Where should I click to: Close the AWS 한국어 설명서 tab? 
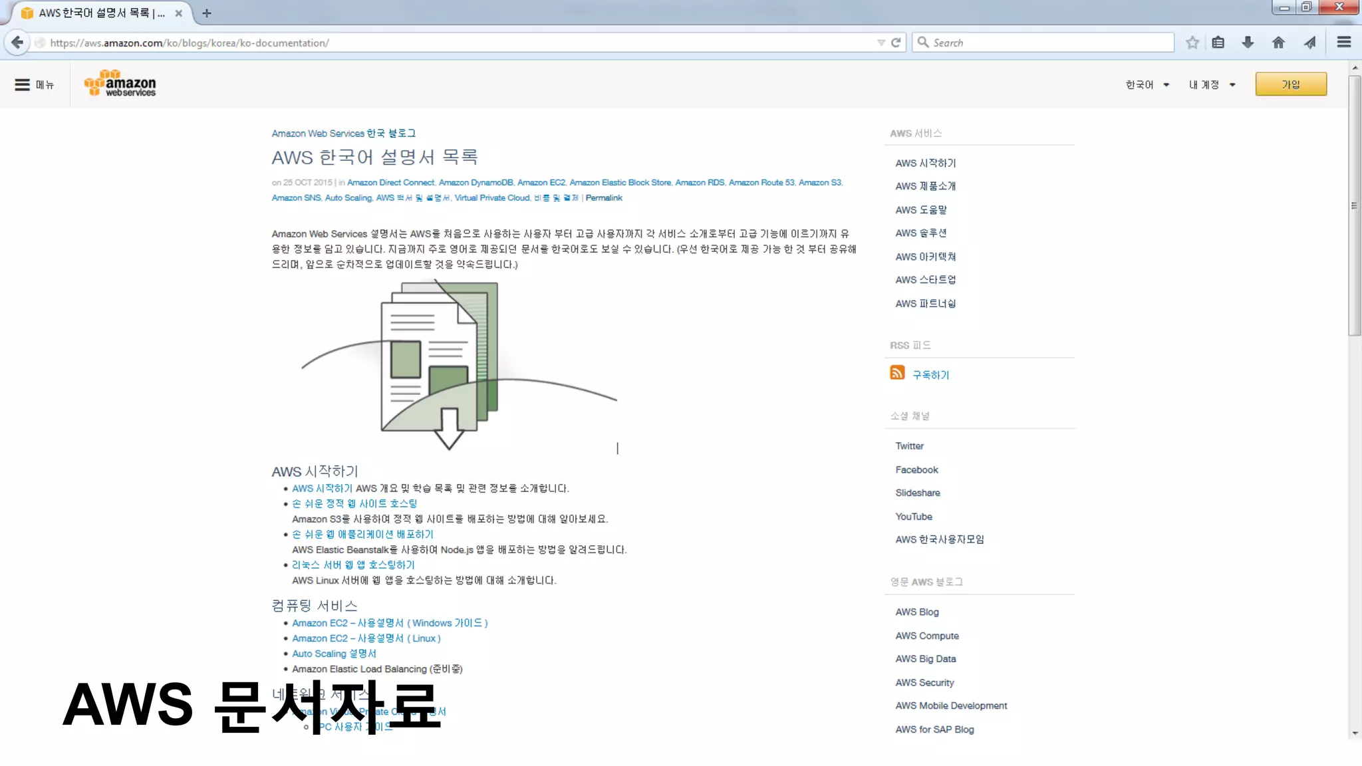(x=178, y=13)
